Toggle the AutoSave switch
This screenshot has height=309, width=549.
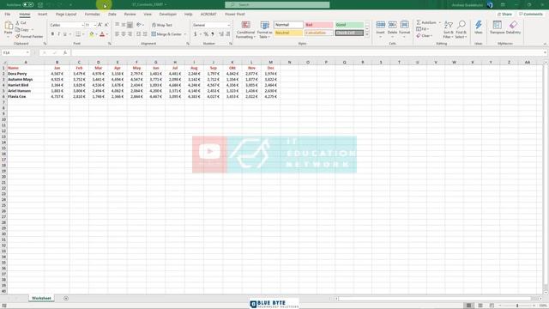pyautogui.click(x=28, y=5)
